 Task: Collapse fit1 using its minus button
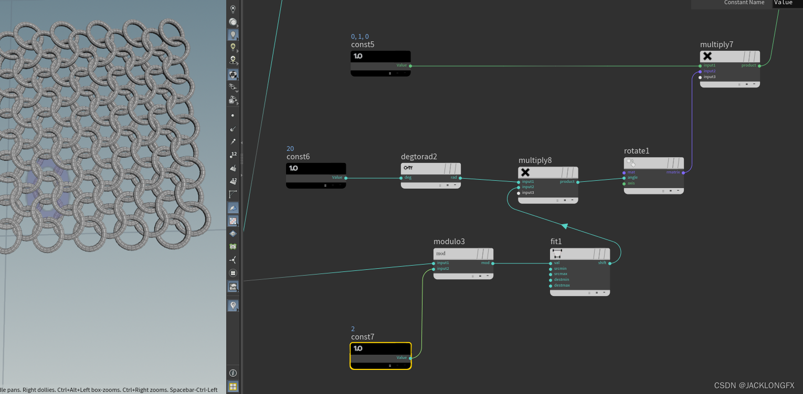604,292
